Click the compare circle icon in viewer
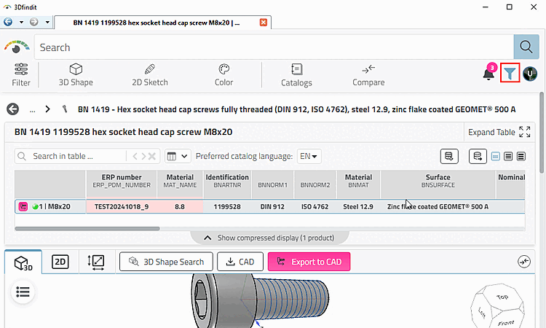The height and width of the screenshot is (328, 546). (524, 262)
